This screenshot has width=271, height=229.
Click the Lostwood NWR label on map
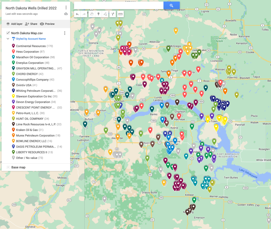(219, 40)
